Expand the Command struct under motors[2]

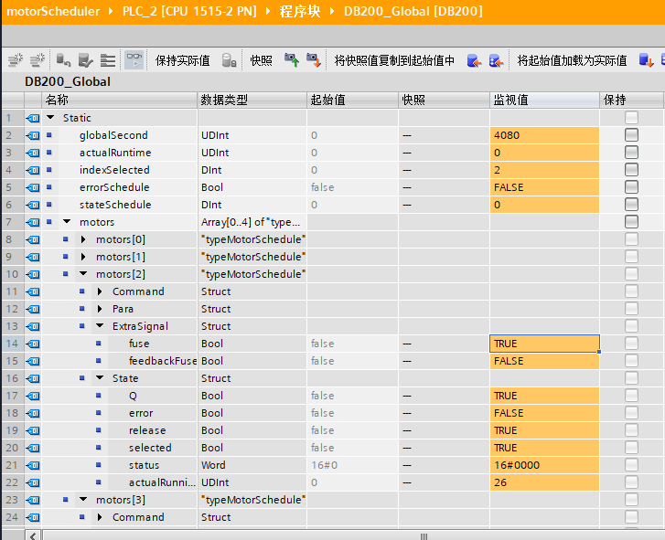click(x=100, y=291)
